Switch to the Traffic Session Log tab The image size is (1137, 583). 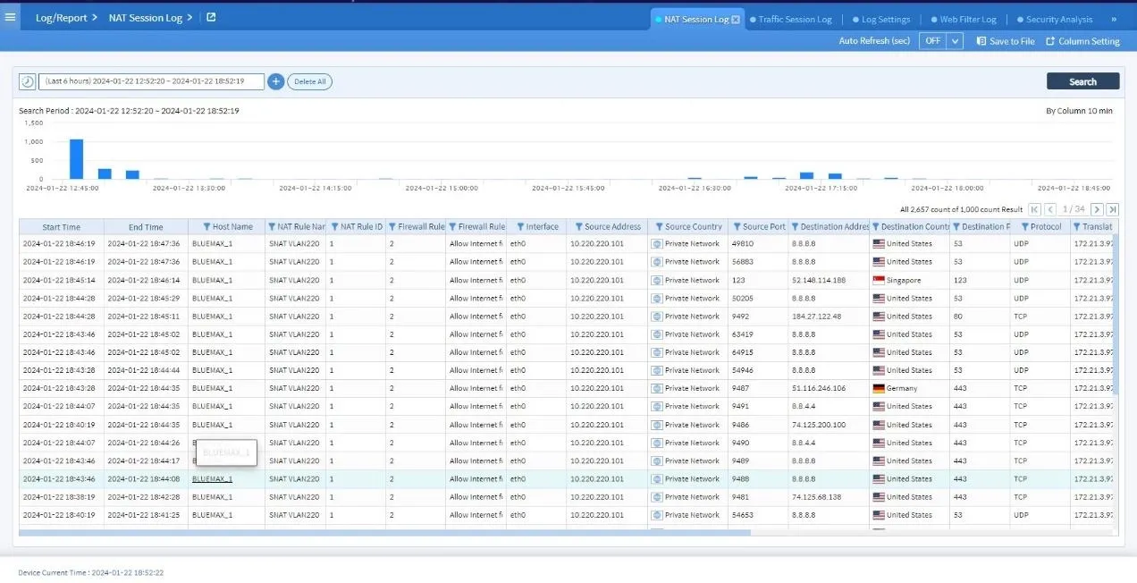(795, 20)
